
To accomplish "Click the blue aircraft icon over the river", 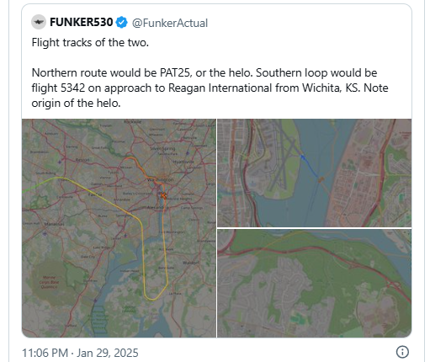I will click(x=303, y=157).
